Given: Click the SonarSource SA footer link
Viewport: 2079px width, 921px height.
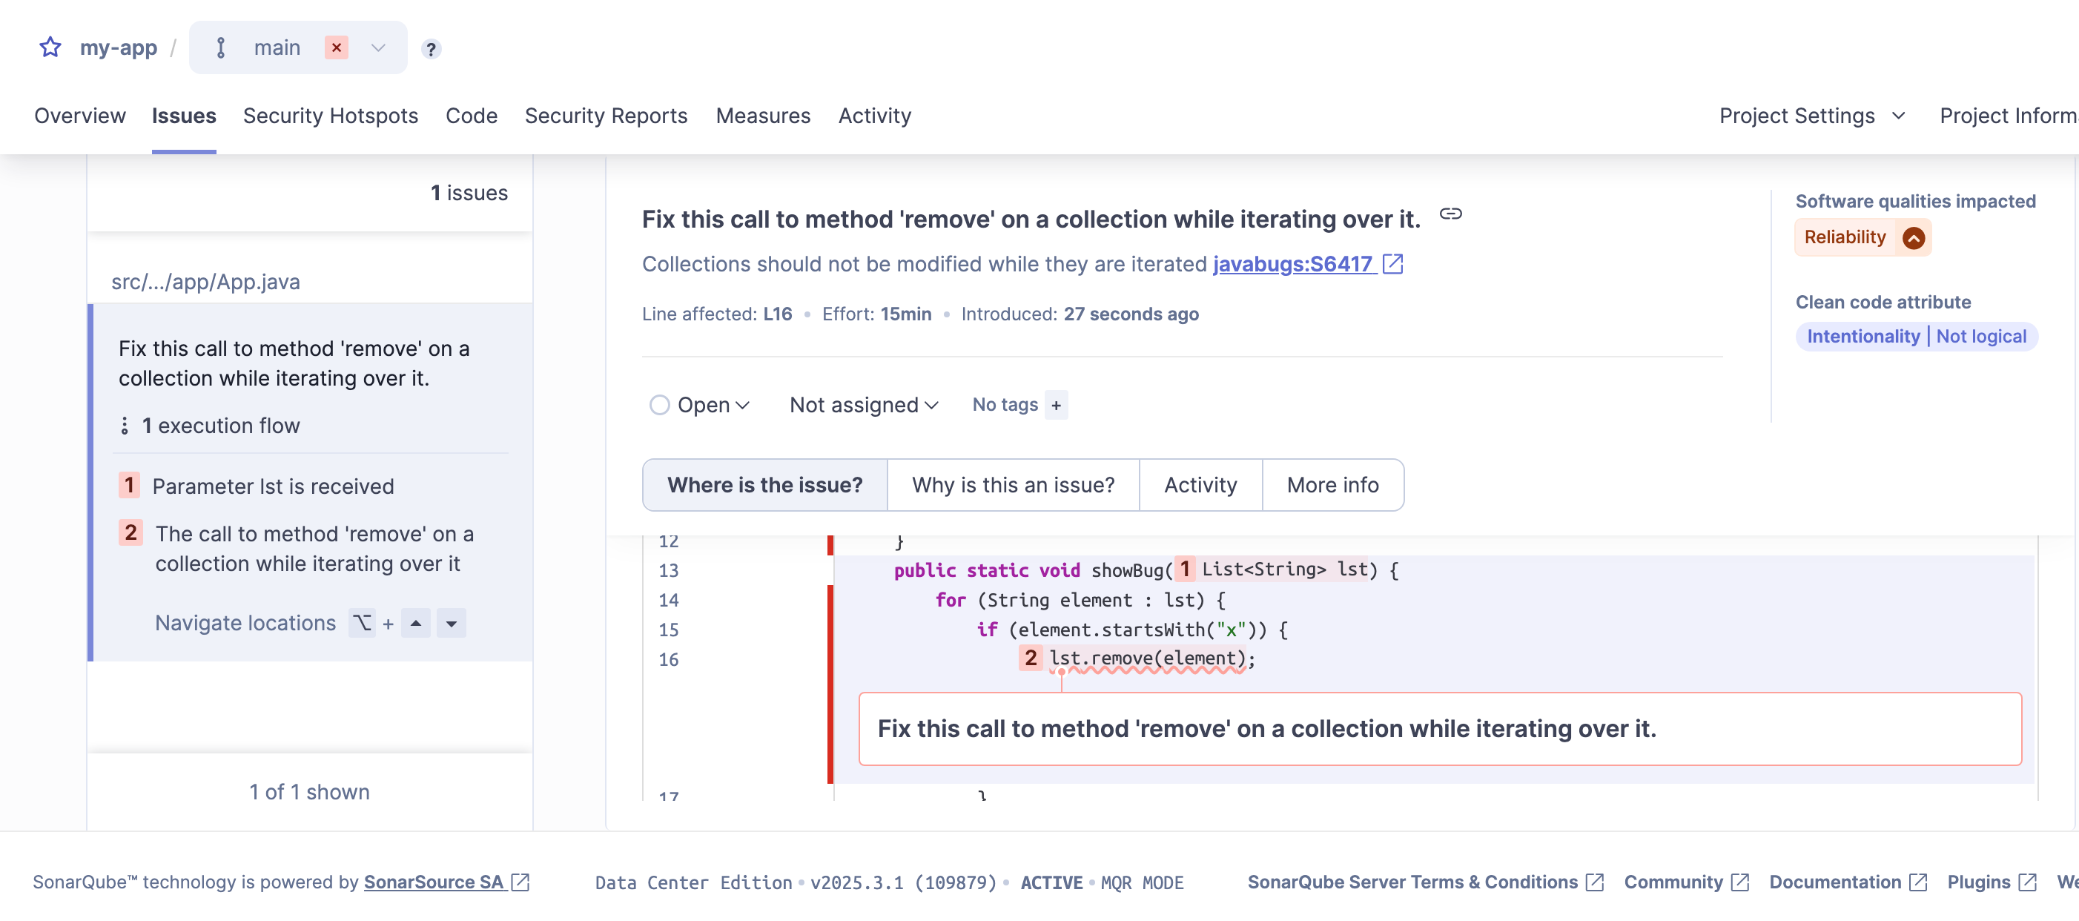Looking at the screenshot, I should point(434,882).
